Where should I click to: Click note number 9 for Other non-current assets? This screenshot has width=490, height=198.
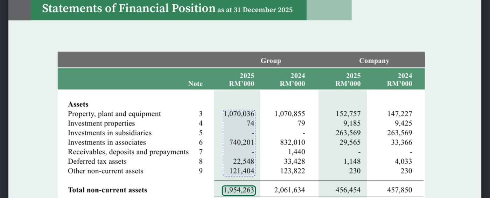coord(201,171)
